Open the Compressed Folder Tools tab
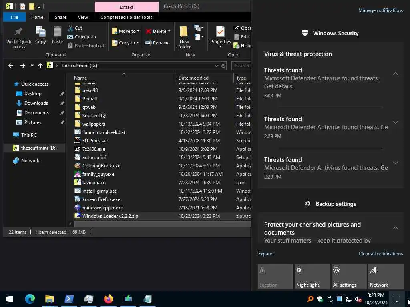The width and height of the screenshot is (410, 307). coord(126,17)
